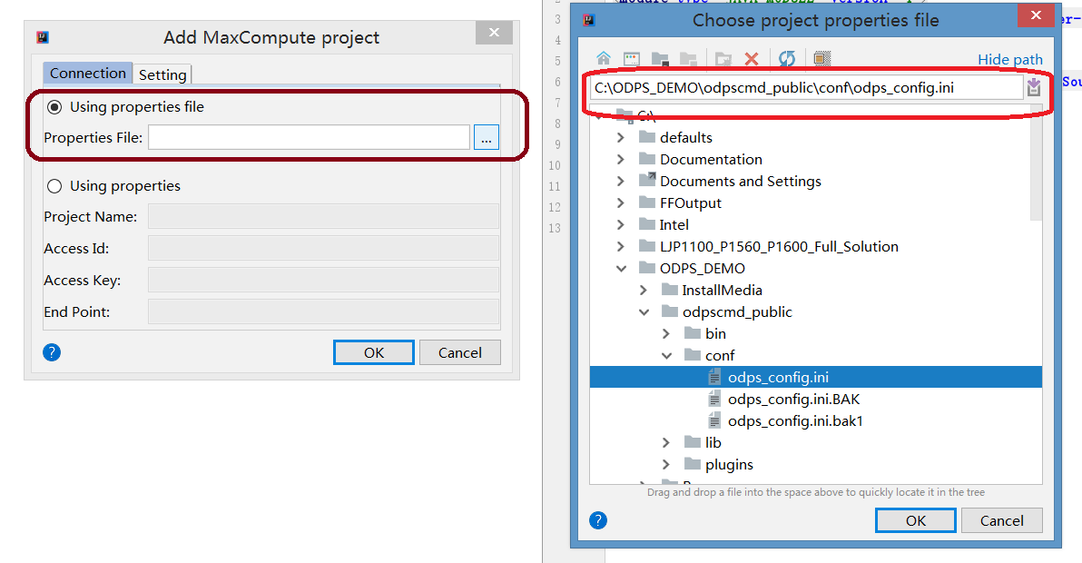Screen dimensions: 1082x563
Task: Select the conf folder row
Action: pos(816,356)
